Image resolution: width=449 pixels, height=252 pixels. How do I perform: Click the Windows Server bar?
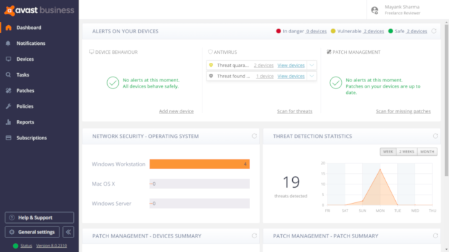pos(200,204)
